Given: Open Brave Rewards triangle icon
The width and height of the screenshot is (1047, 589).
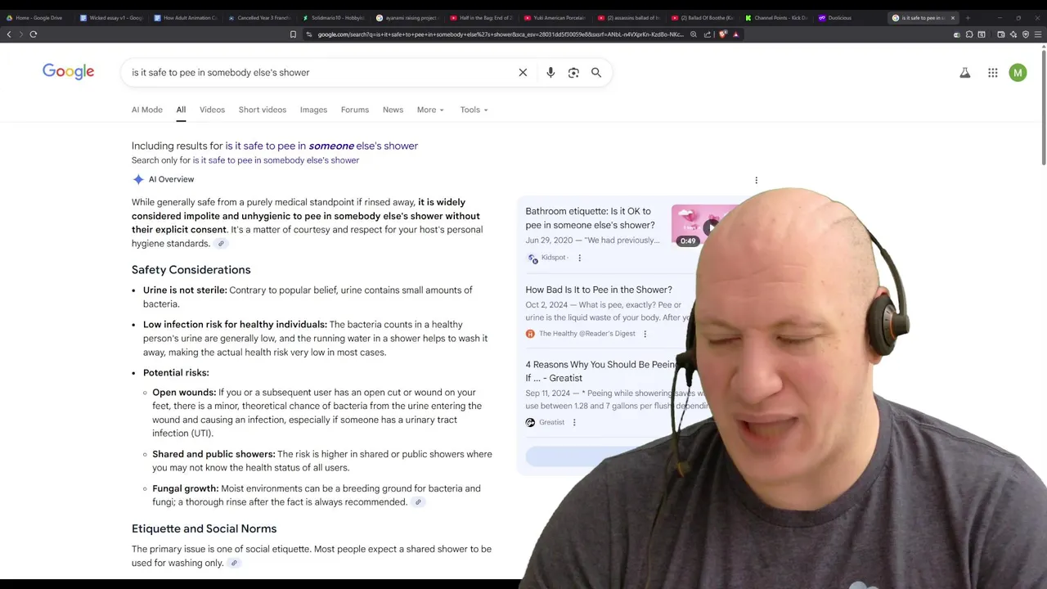Looking at the screenshot, I should coord(736,34).
